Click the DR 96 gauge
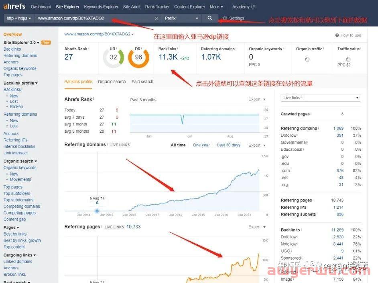The height and width of the screenshot is (283, 378). [138, 57]
